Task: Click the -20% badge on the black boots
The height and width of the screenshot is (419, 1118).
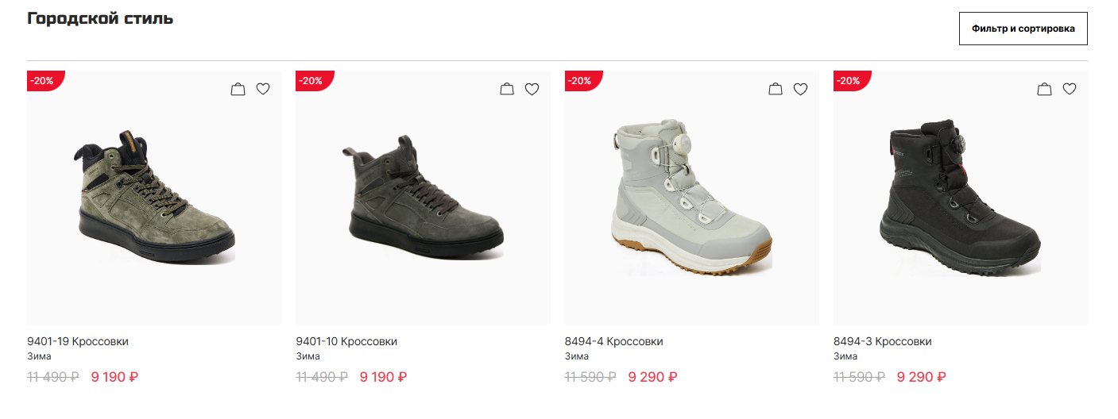Action: click(849, 81)
